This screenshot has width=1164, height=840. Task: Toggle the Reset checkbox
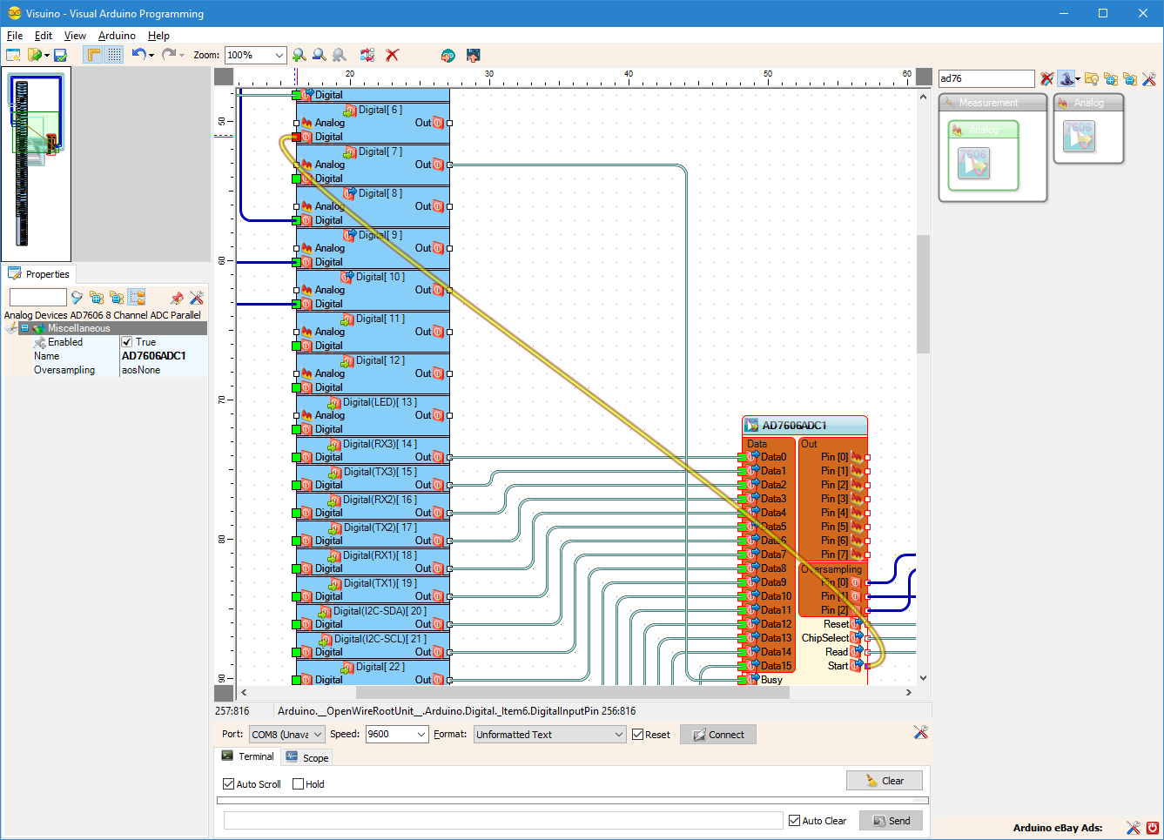coord(638,735)
